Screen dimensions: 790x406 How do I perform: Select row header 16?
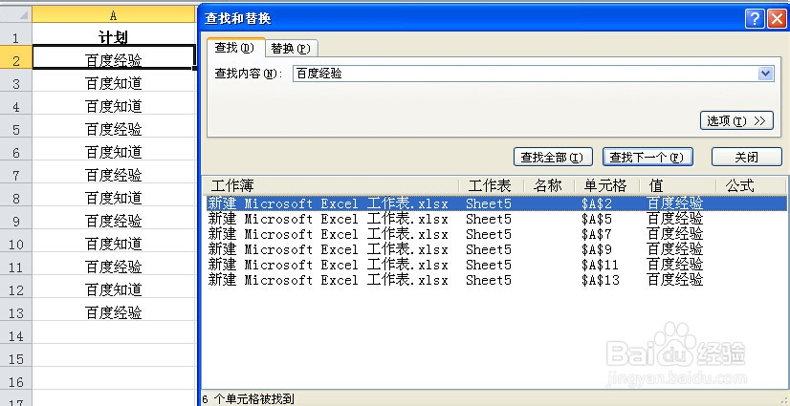15,379
